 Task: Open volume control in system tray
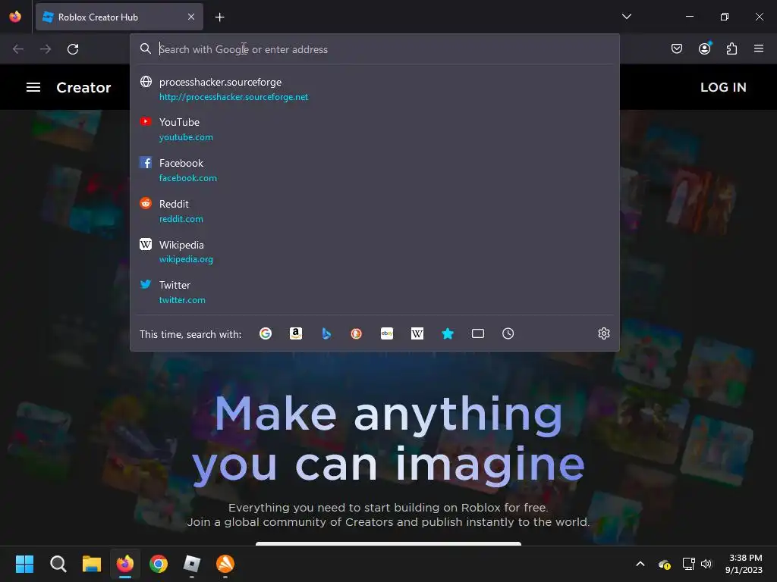[706, 564]
